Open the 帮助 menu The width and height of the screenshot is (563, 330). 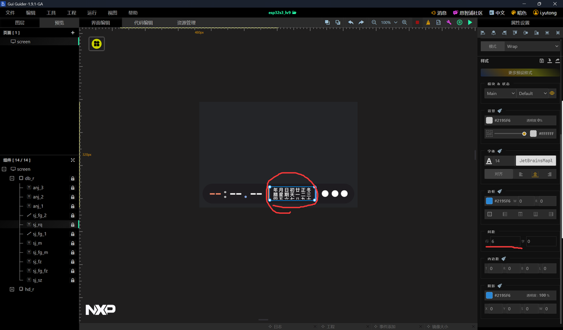[x=133, y=12]
